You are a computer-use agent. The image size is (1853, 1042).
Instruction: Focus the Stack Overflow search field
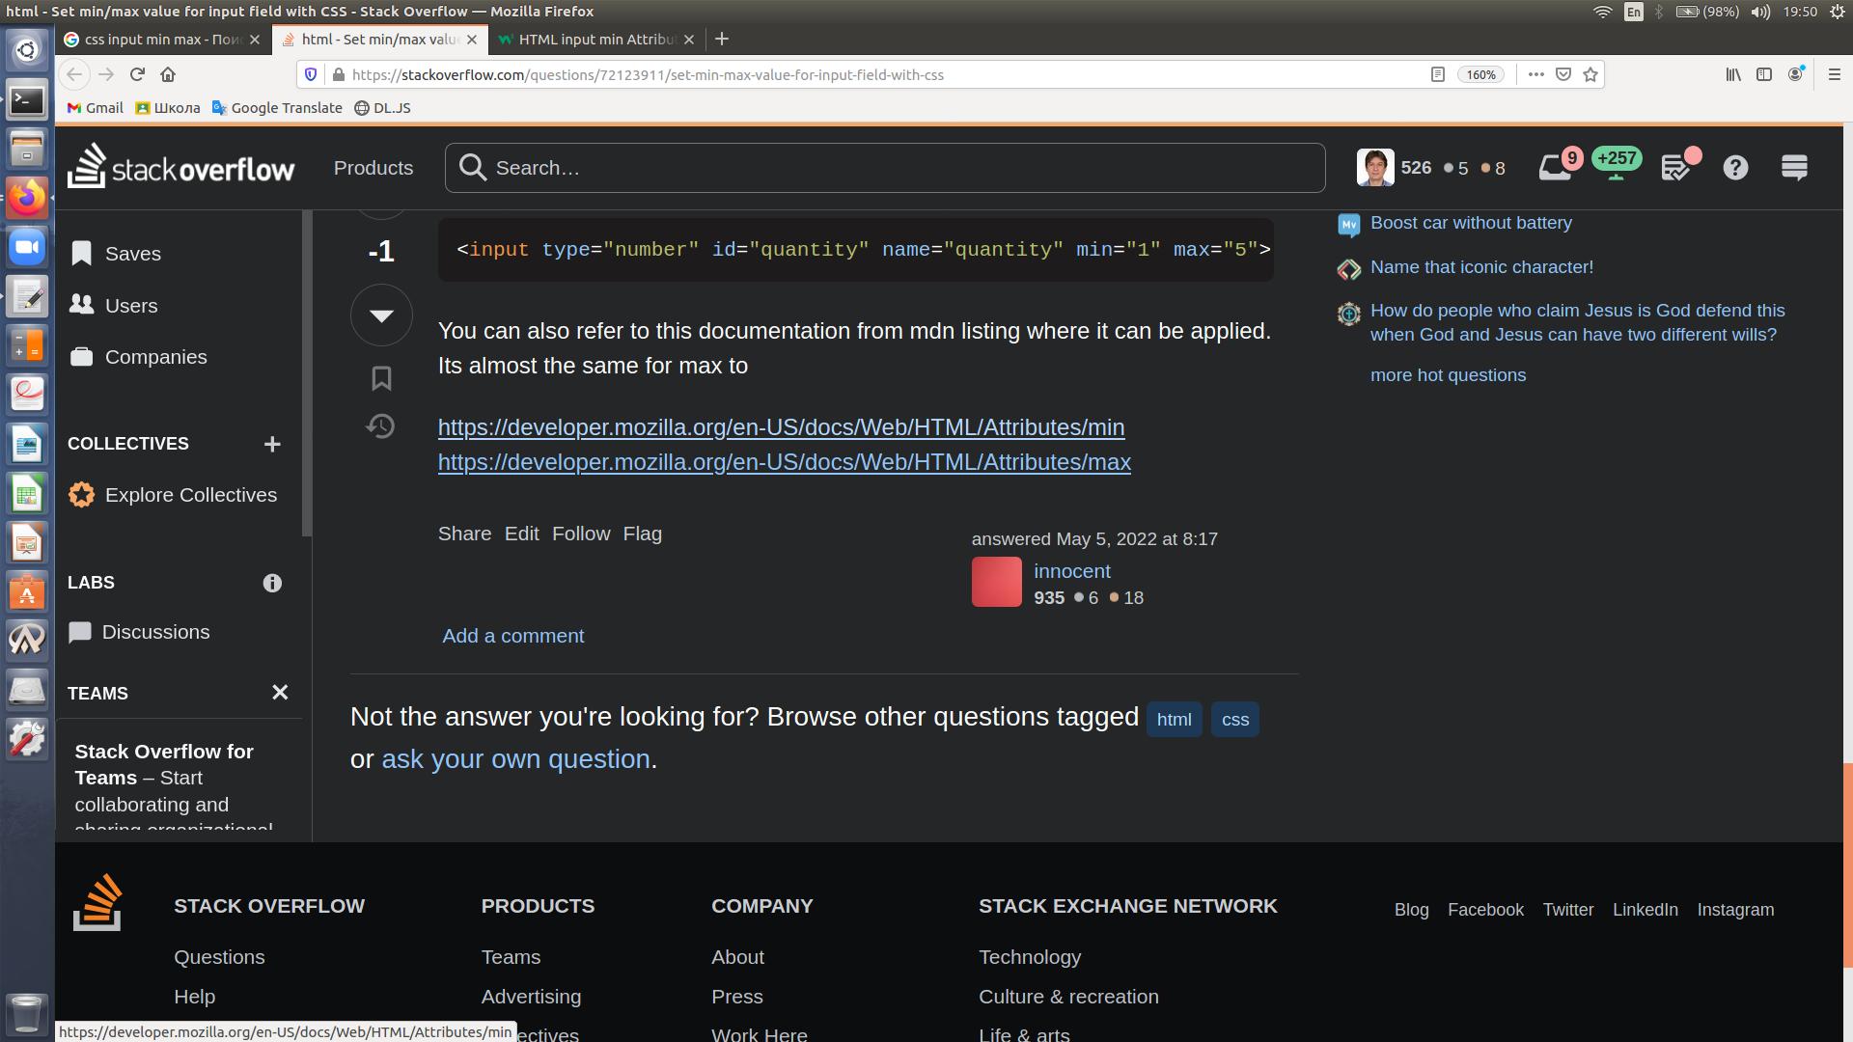click(x=898, y=168)
